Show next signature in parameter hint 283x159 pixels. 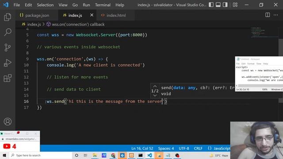tap(155, 95)
